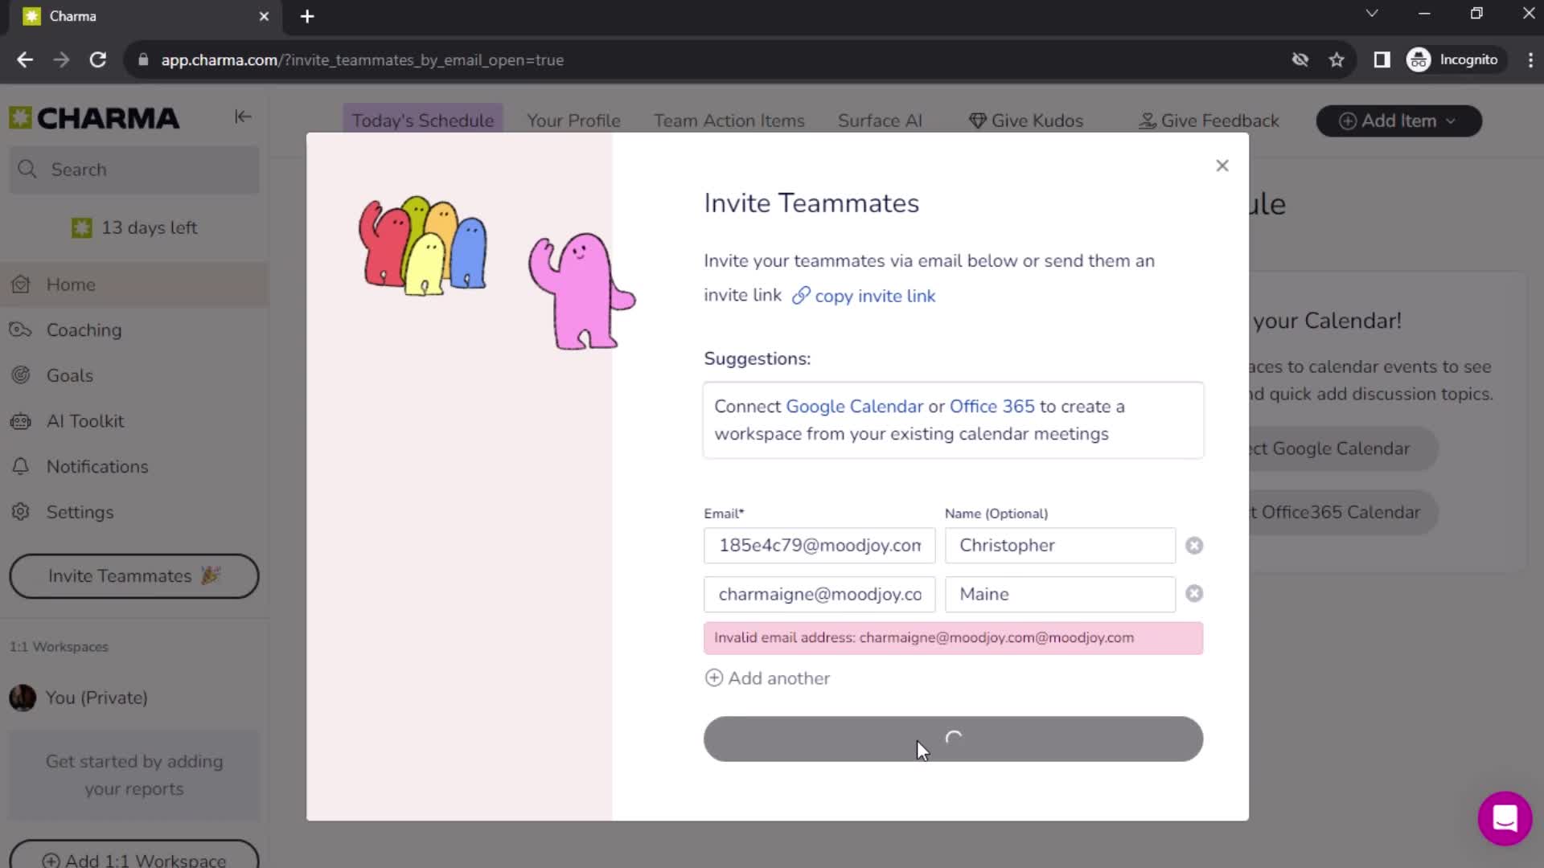Go forward in the browser
The image size is (1544, 868).
click(61, 60)
